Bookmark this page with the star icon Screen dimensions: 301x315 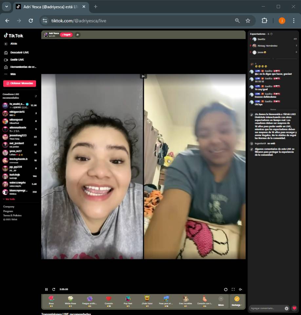[248, 21]
